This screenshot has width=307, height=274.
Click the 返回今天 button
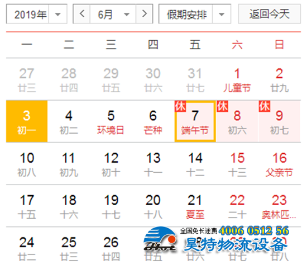(270, 14)
